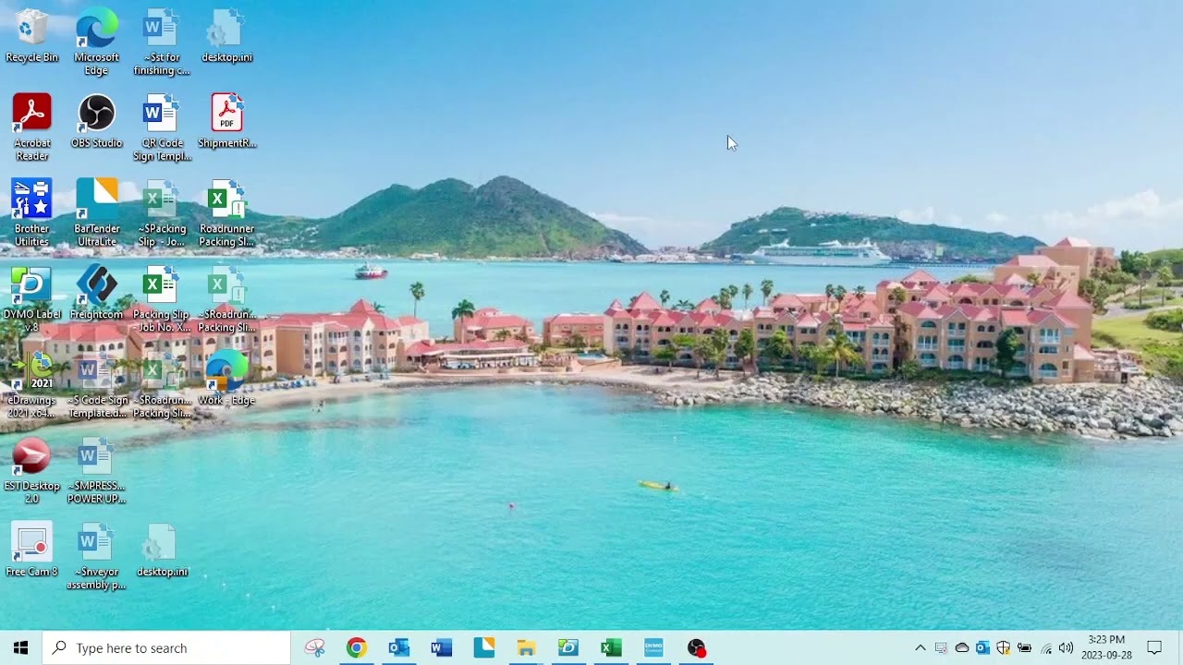Open DYMO Label from the taskbar
The image size is (1183, 665).
(x=568, y=648)
